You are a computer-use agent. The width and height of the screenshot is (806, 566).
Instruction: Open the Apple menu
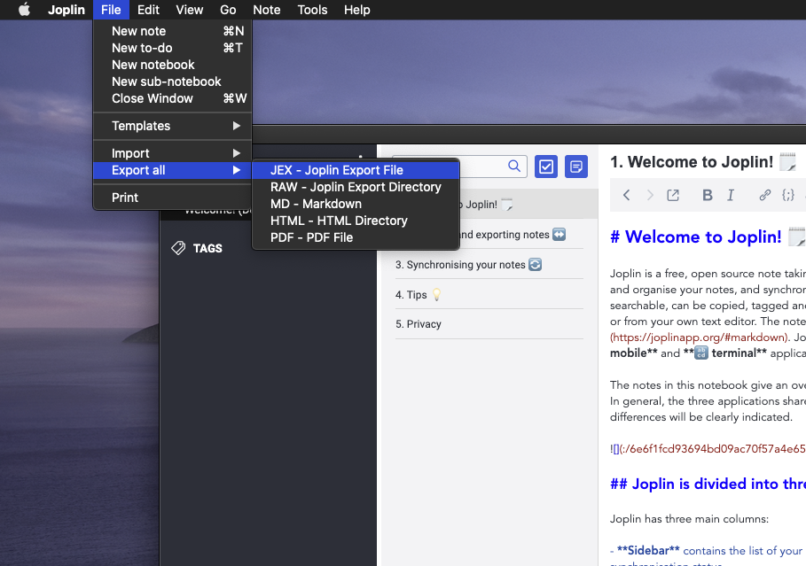pos(24,10)
